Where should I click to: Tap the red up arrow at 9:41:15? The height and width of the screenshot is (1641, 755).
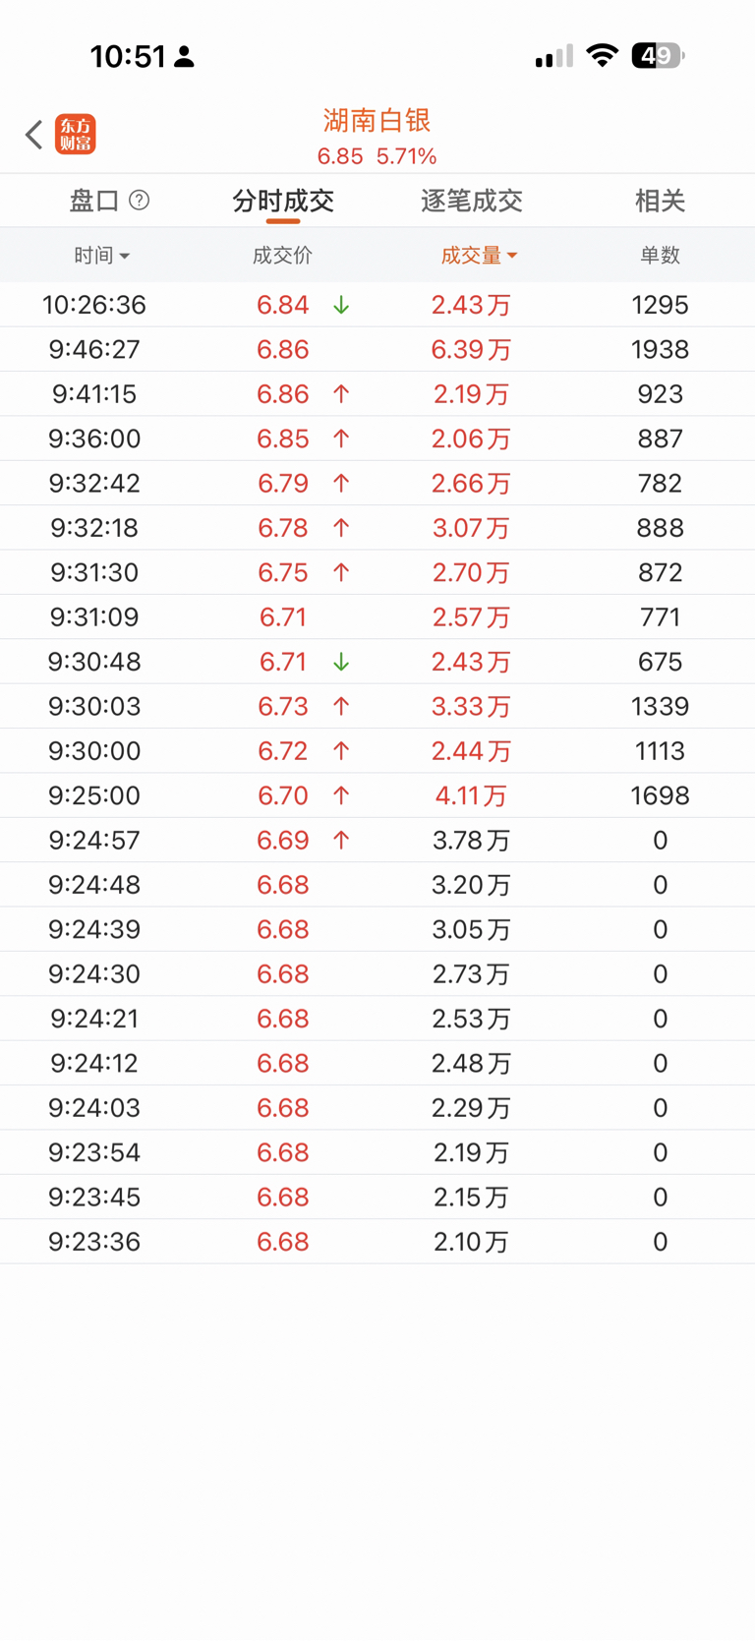(x=341, y=394)
